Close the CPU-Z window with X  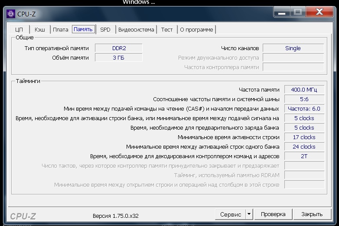[319, 12]
